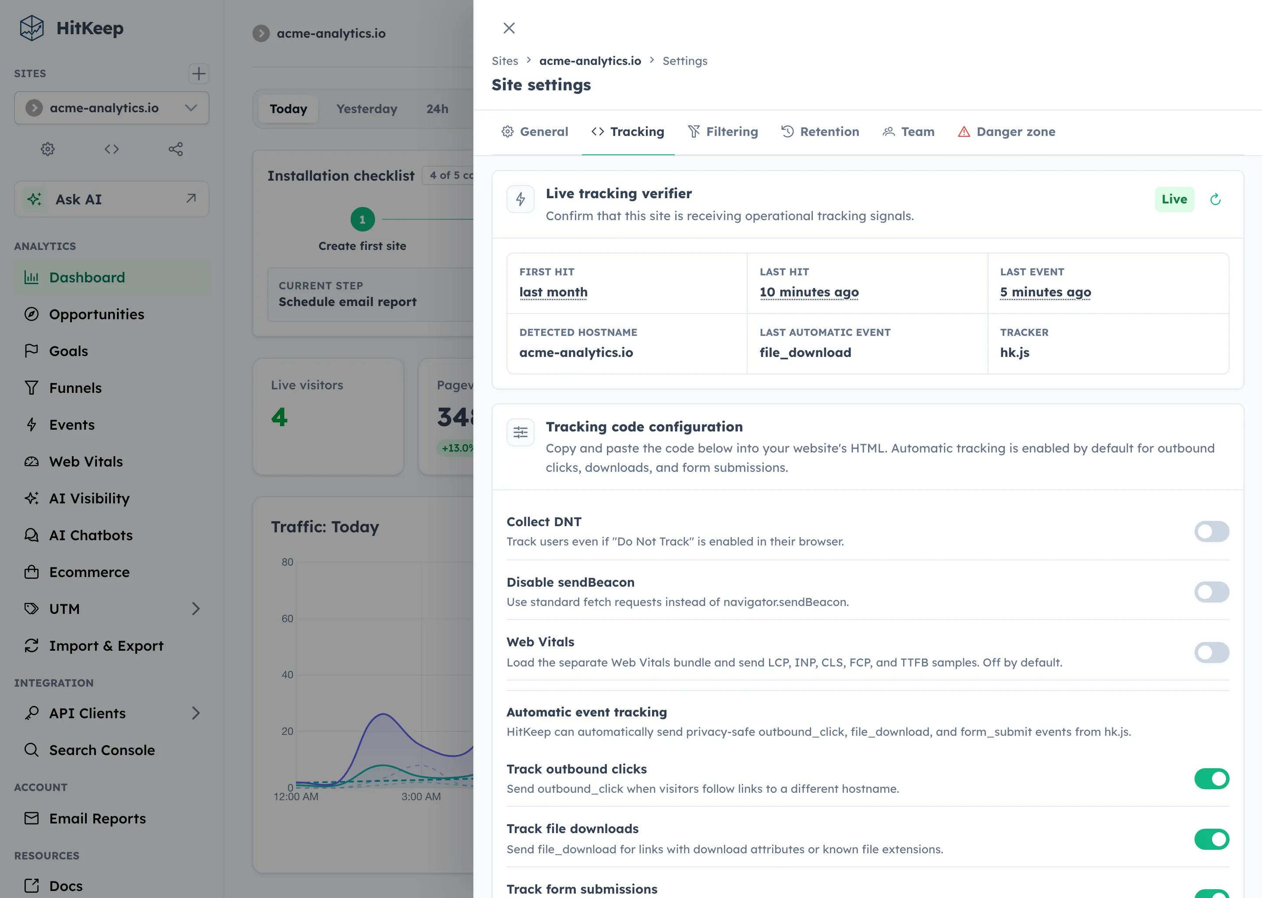Screen dimensions: 1262x898
Task: Select the Yesterday date range
Action: point(367,109)
